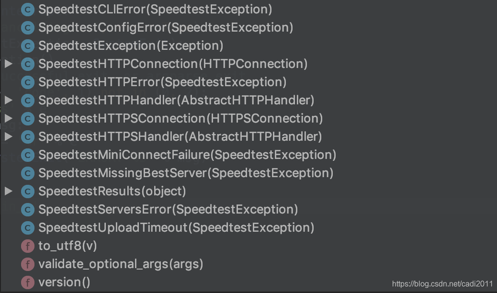Open the blog.csdn.net/cadi2011 watermark link
Image resolution: width=497 pixels, height=293 pixels.
(x=442, y=284)
